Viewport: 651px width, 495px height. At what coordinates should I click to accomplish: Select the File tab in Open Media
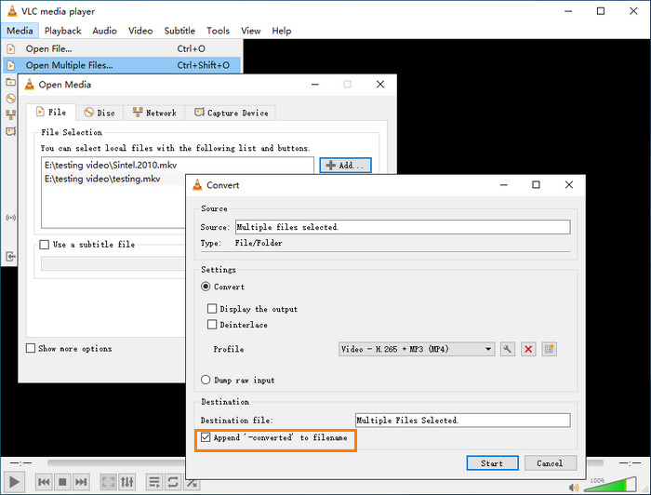[x=51, y=113]
